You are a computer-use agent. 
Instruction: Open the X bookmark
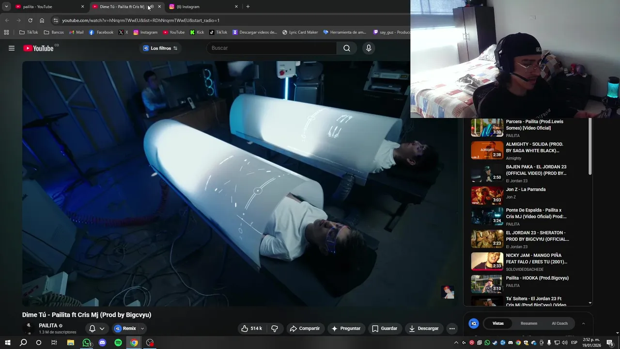[124, 32]
